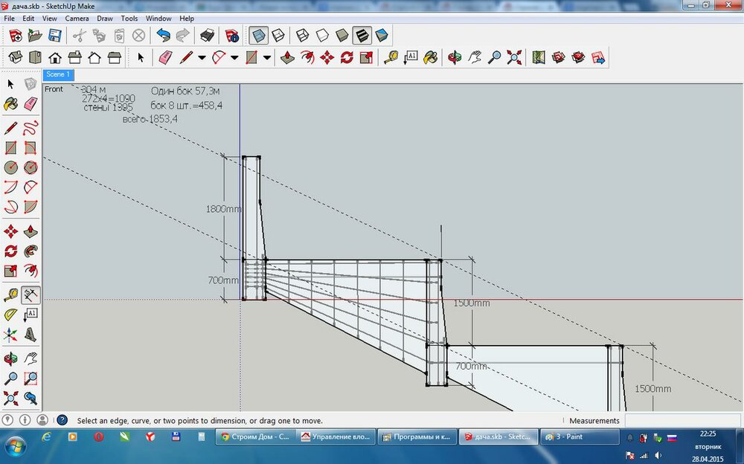Open the Строим Дом Chrome taskbar window

254,437
